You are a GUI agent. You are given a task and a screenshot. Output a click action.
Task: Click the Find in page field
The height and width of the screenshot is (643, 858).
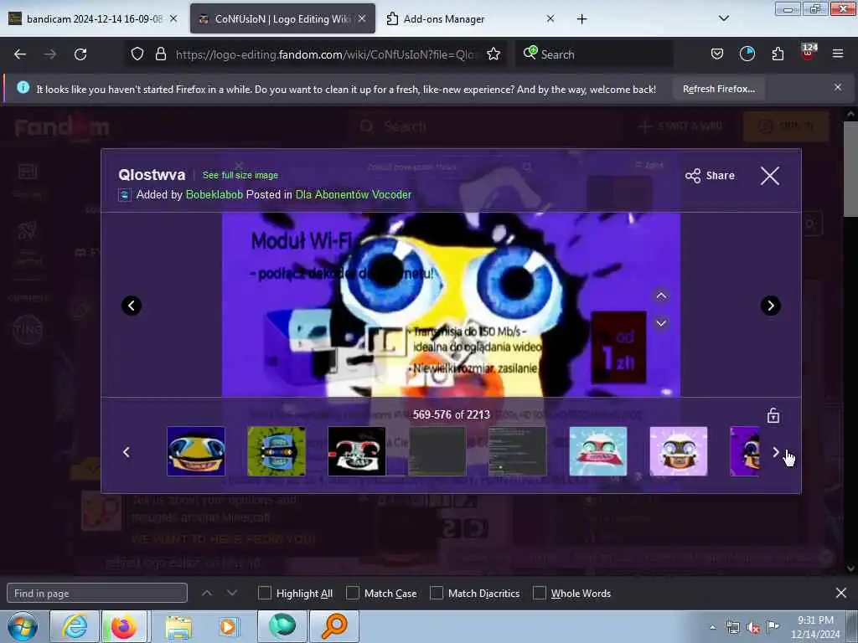pos(97,594)
